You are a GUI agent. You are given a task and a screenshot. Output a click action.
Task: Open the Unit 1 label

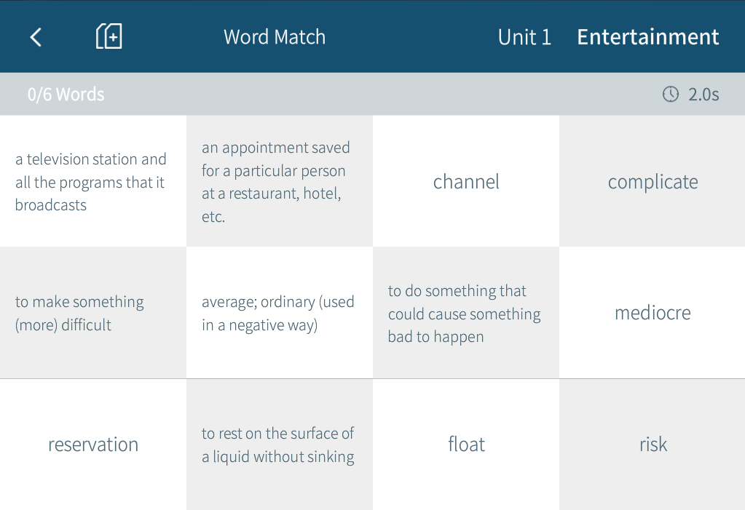[524, 37]
